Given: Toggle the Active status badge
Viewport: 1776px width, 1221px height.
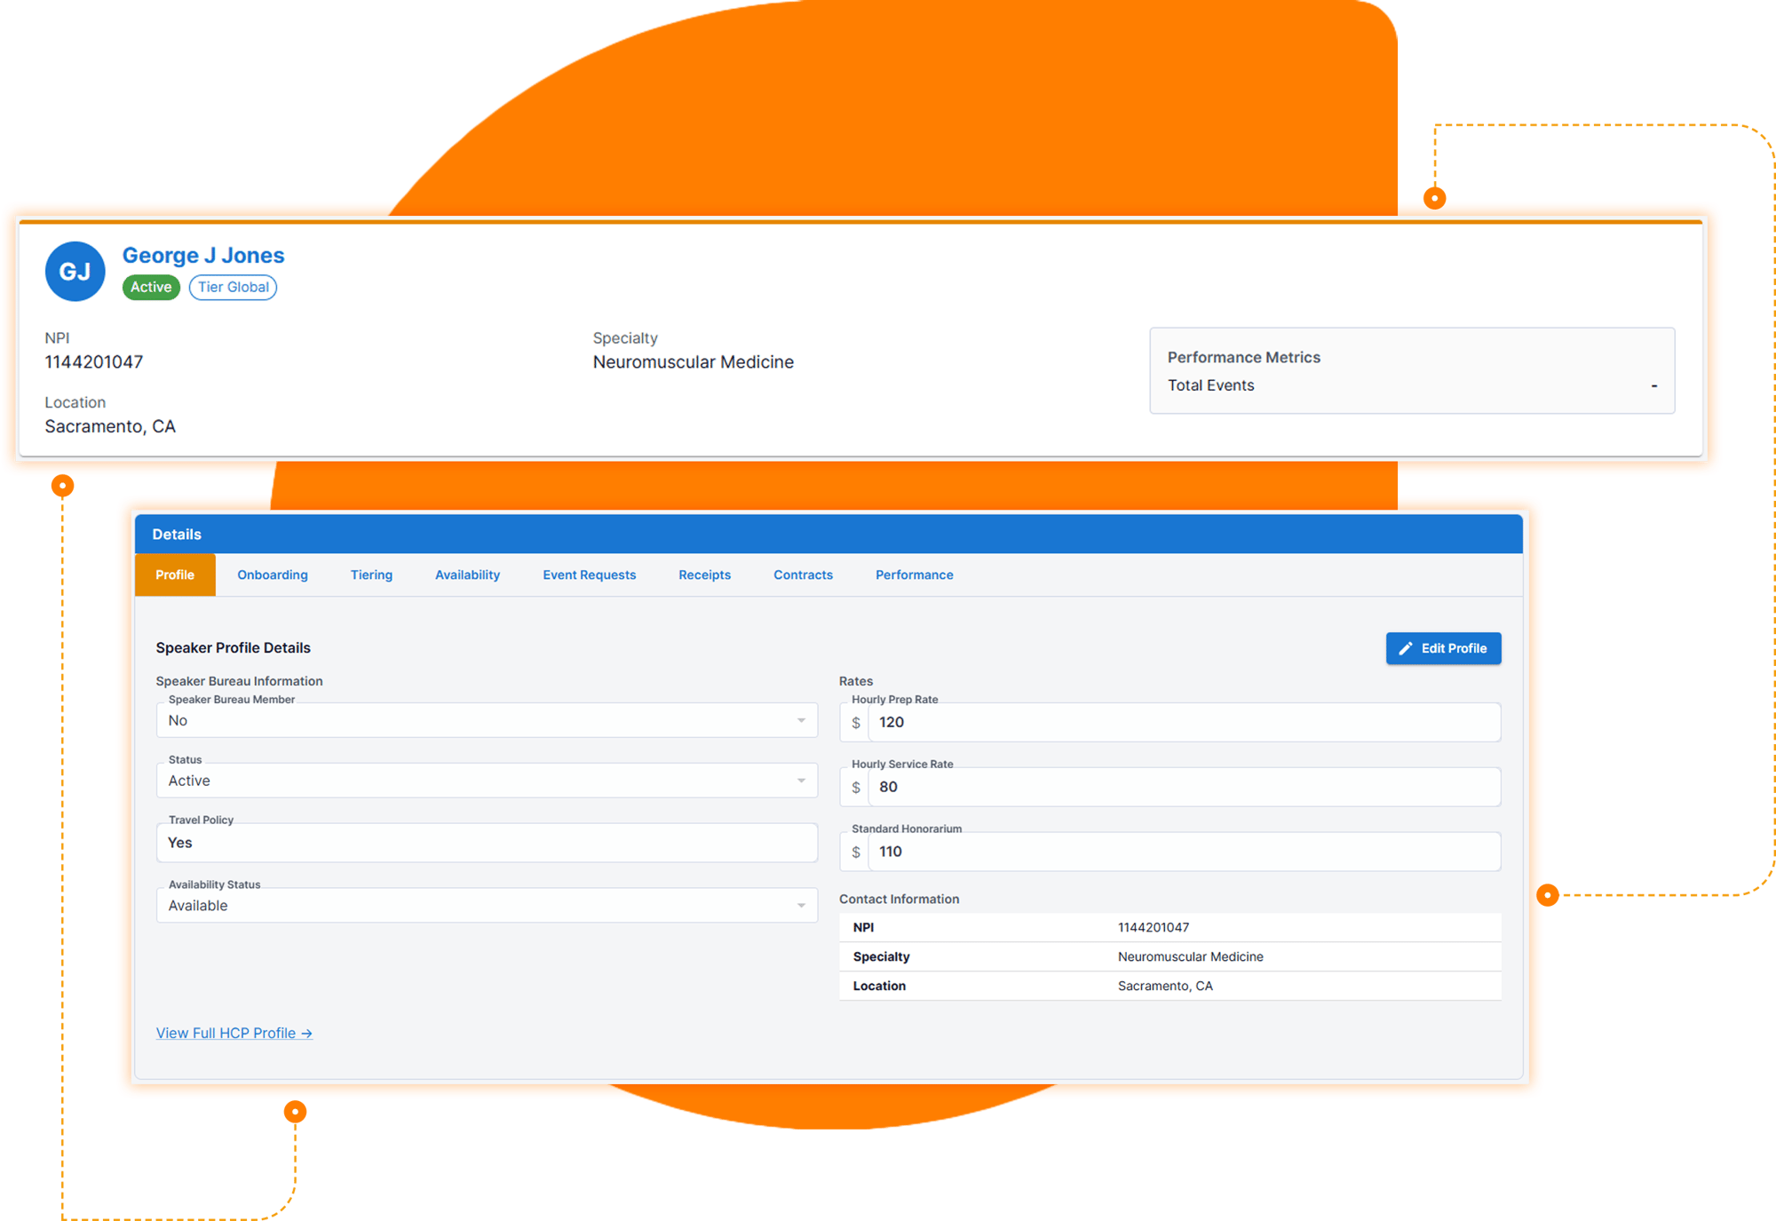Looking at the screenshot, I should point(150,287).
